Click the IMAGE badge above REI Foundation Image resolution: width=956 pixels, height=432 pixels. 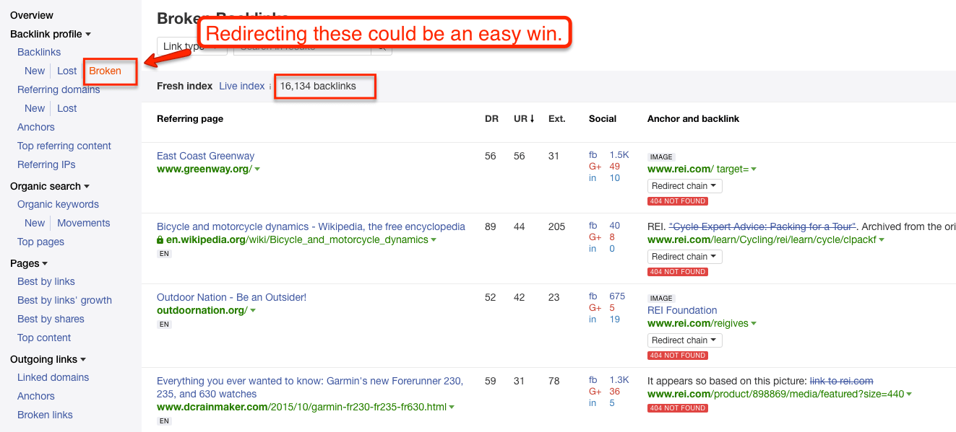point(661,298)
